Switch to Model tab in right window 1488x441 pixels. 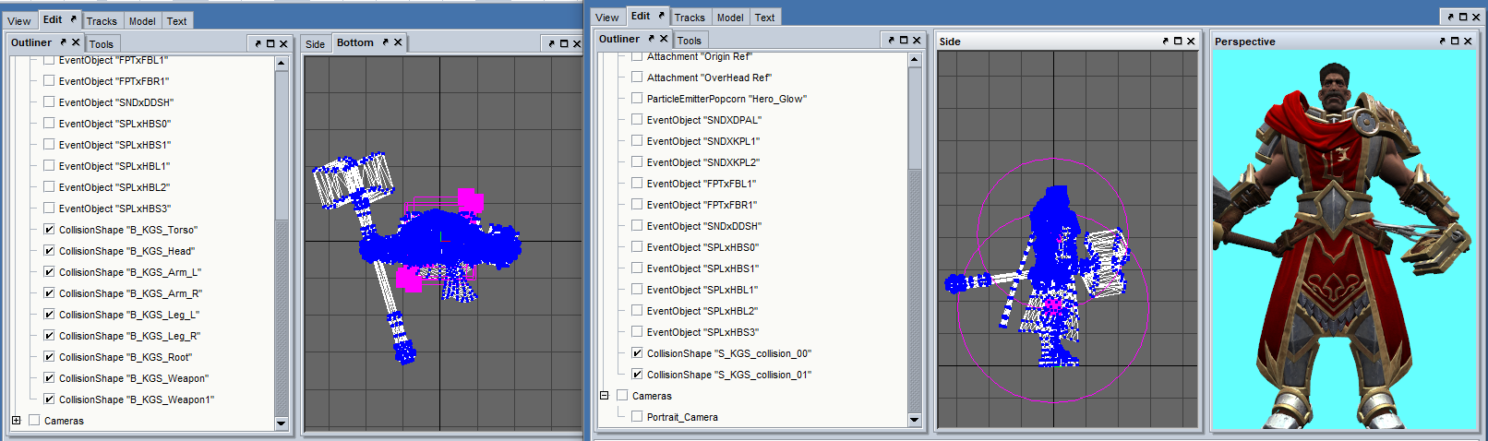[730, 18]
